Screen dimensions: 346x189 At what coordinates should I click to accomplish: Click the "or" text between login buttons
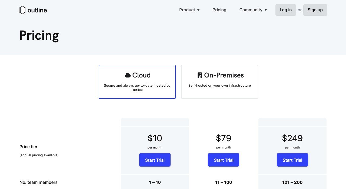pyautogui.click(x=300, y=10)
